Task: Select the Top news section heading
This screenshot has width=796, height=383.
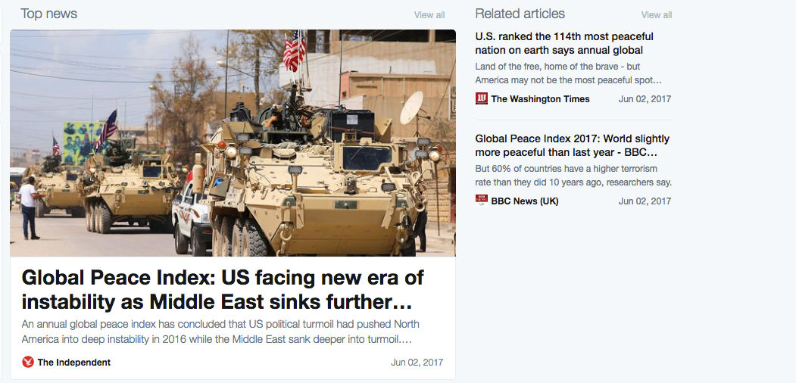Action: coord(48,14)
